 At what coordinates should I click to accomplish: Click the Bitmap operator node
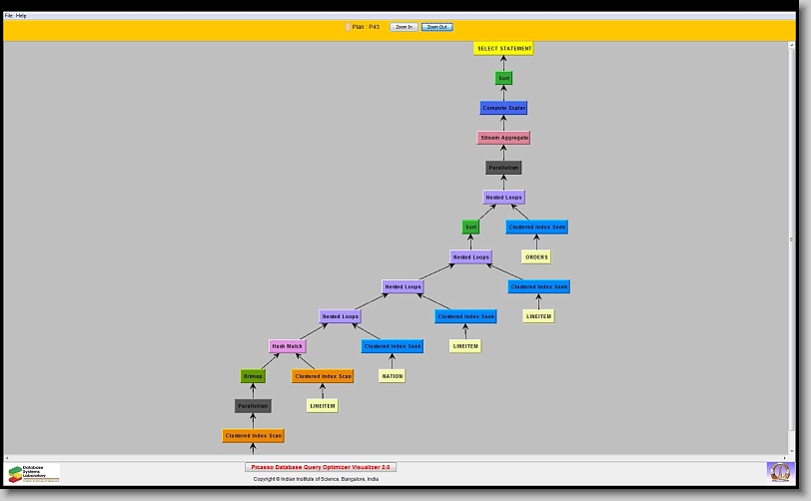253,376
